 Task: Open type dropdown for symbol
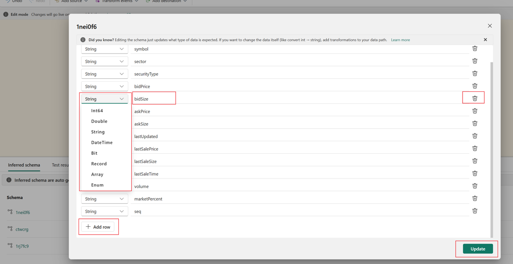[105, 49]
